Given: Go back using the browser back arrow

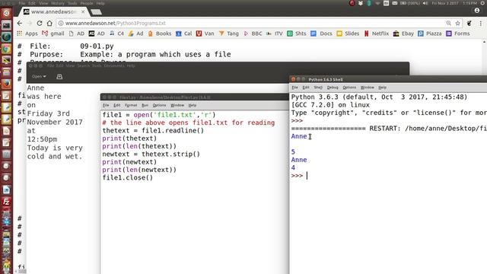Looking at the screenshot, I should pyautogui.click(x=20, y=24).
